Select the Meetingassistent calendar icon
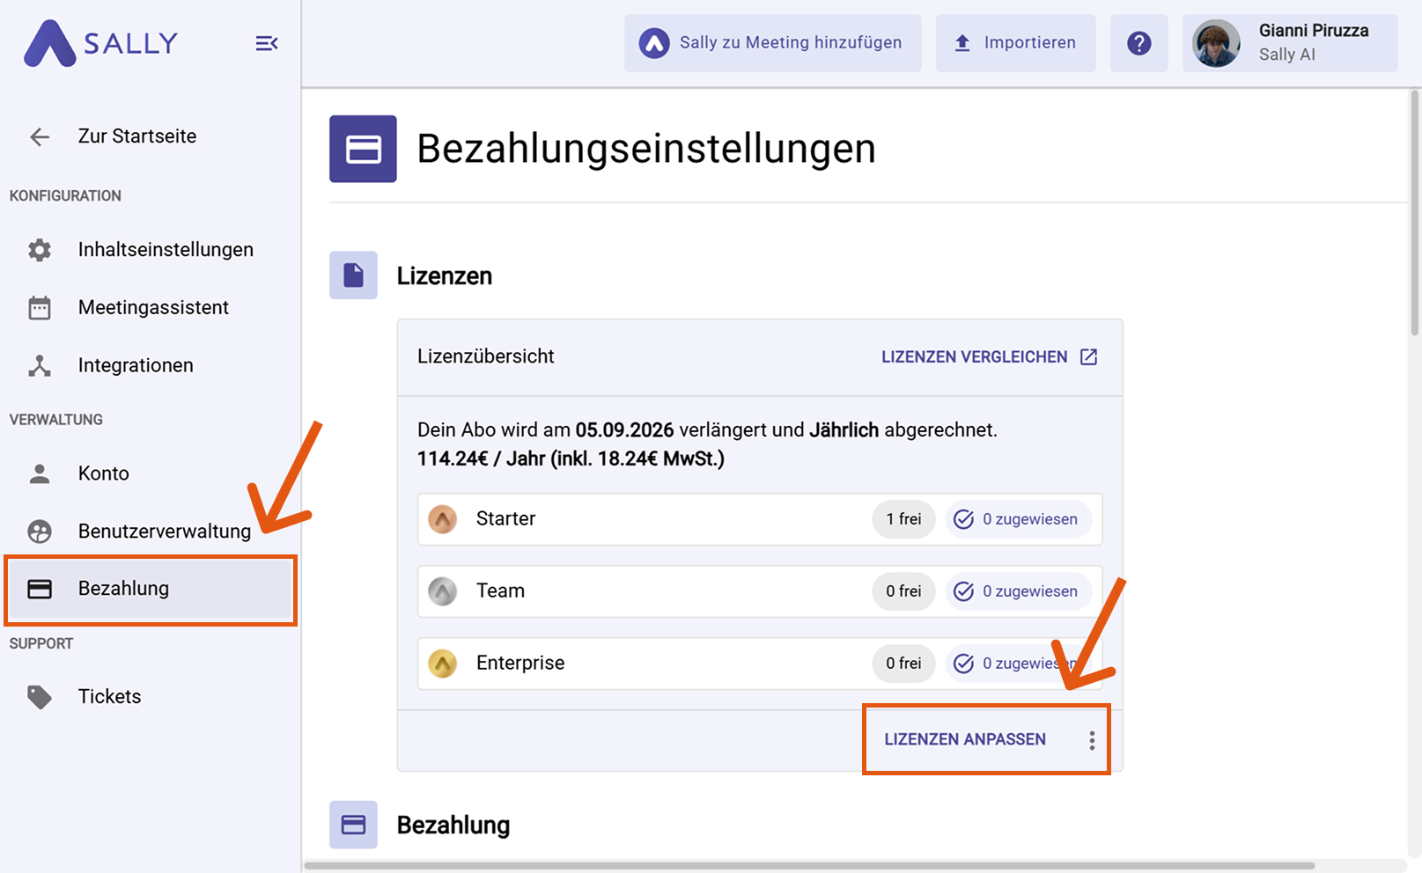The width and height of the screenshot is (1422, 873). pos(39,307)
